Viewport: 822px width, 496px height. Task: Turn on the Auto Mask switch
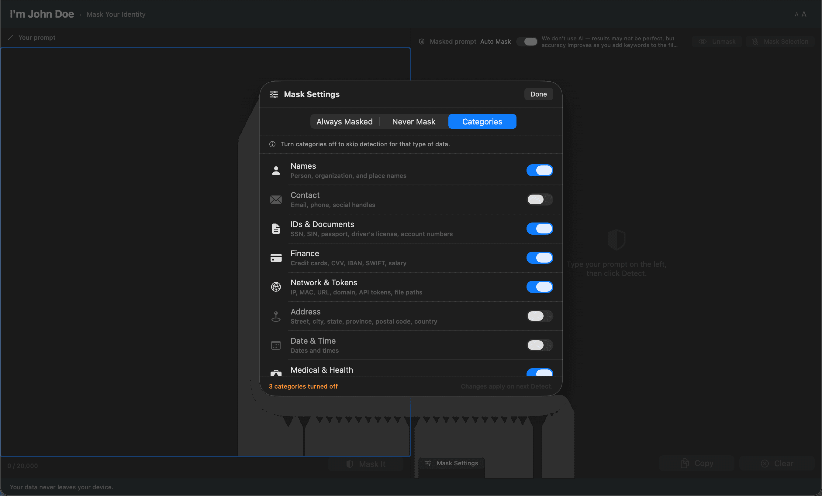coord(527,41)
